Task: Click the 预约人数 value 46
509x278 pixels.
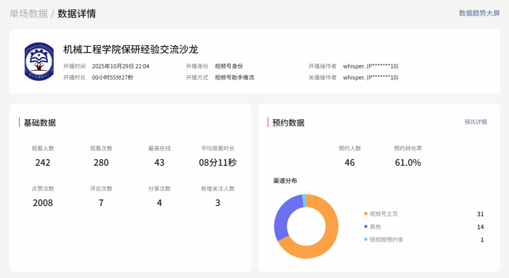Action: pyautogui.click(x=349, y=163)
